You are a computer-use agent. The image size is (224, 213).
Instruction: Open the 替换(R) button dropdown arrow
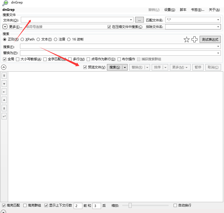(147, 67)
